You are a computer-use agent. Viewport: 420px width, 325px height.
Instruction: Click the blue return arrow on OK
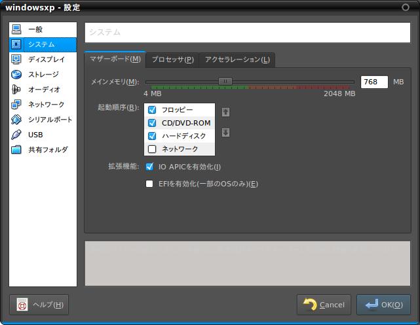pos(372,304)
